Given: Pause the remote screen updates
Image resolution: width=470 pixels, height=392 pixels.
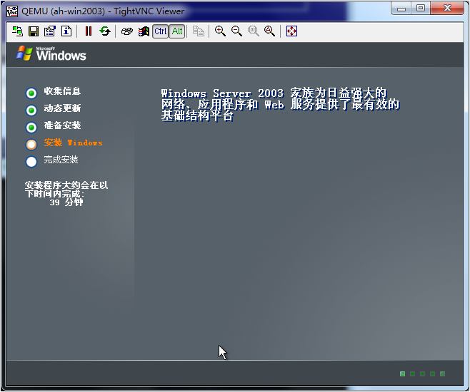Looking at the screenshot, I should (89, 31).
